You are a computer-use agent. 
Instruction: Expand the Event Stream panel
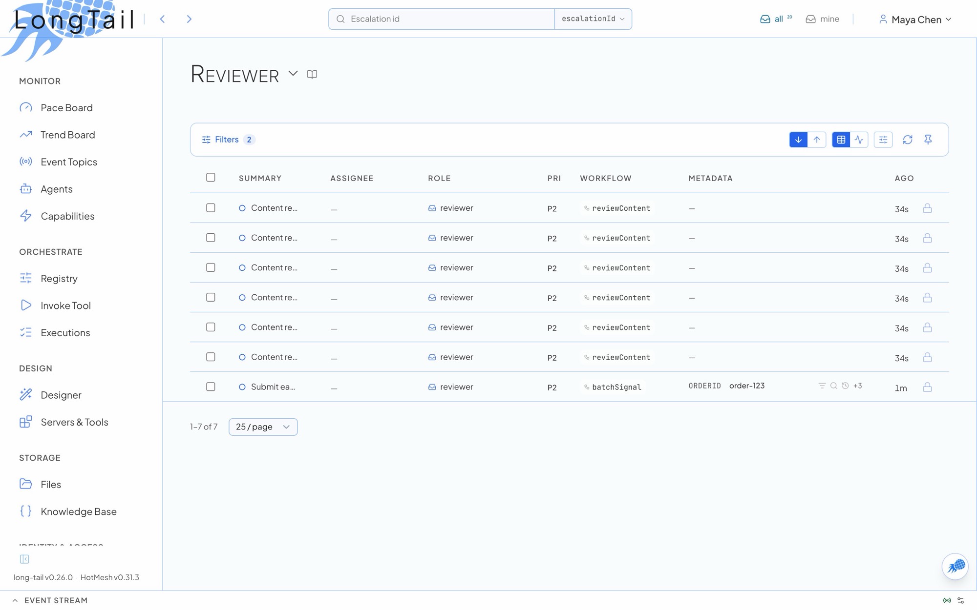tap(50, 601)
